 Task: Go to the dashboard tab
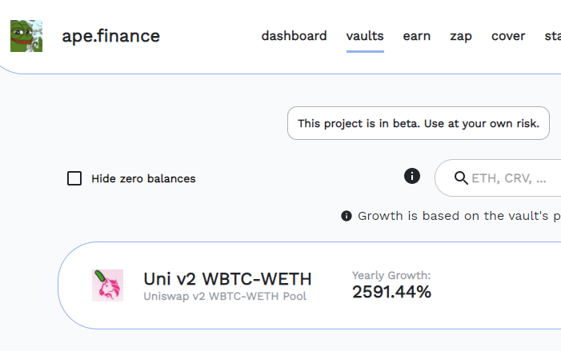[x=294, y=36]
